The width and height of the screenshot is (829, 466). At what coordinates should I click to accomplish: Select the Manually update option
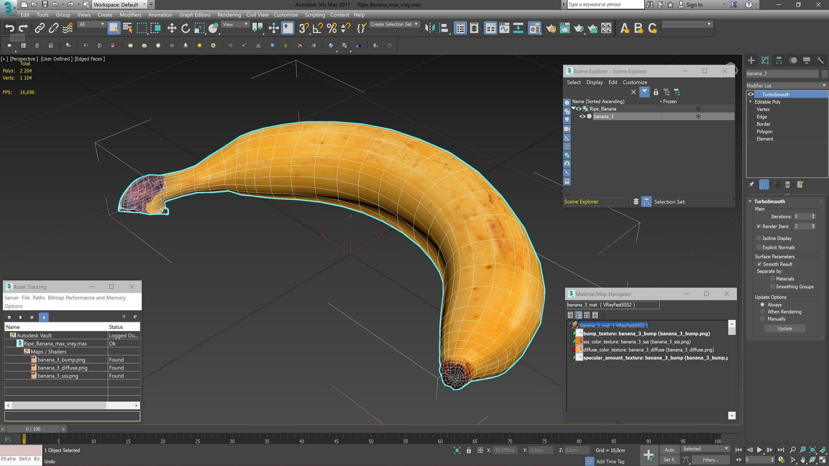coord(763,319)
